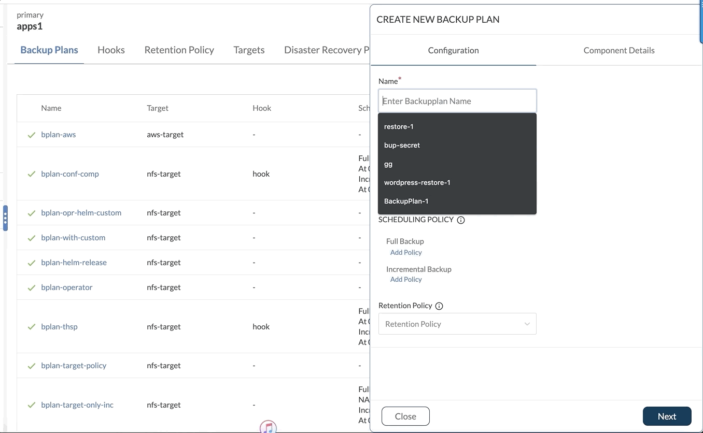Select BackupPlan-1 from the suggestion list
The image size is (703, 433).
457,201
